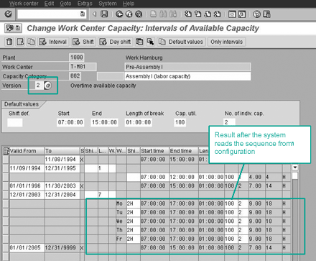Open search help for Version field
Image resolution: width=316 pixels, height=261 pixels.
pos(48,86)
